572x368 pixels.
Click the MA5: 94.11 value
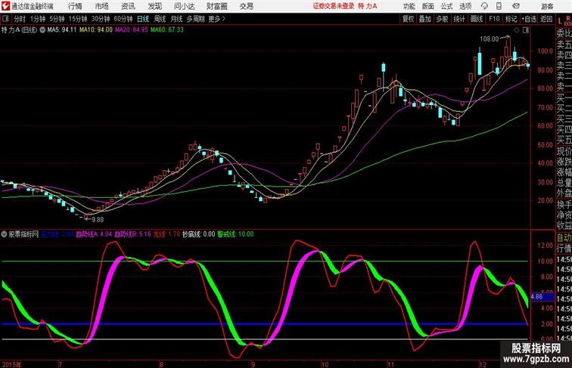click(62, 30)
